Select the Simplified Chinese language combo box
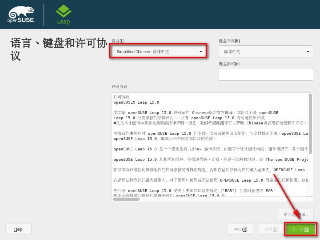 tap(158, 51)
